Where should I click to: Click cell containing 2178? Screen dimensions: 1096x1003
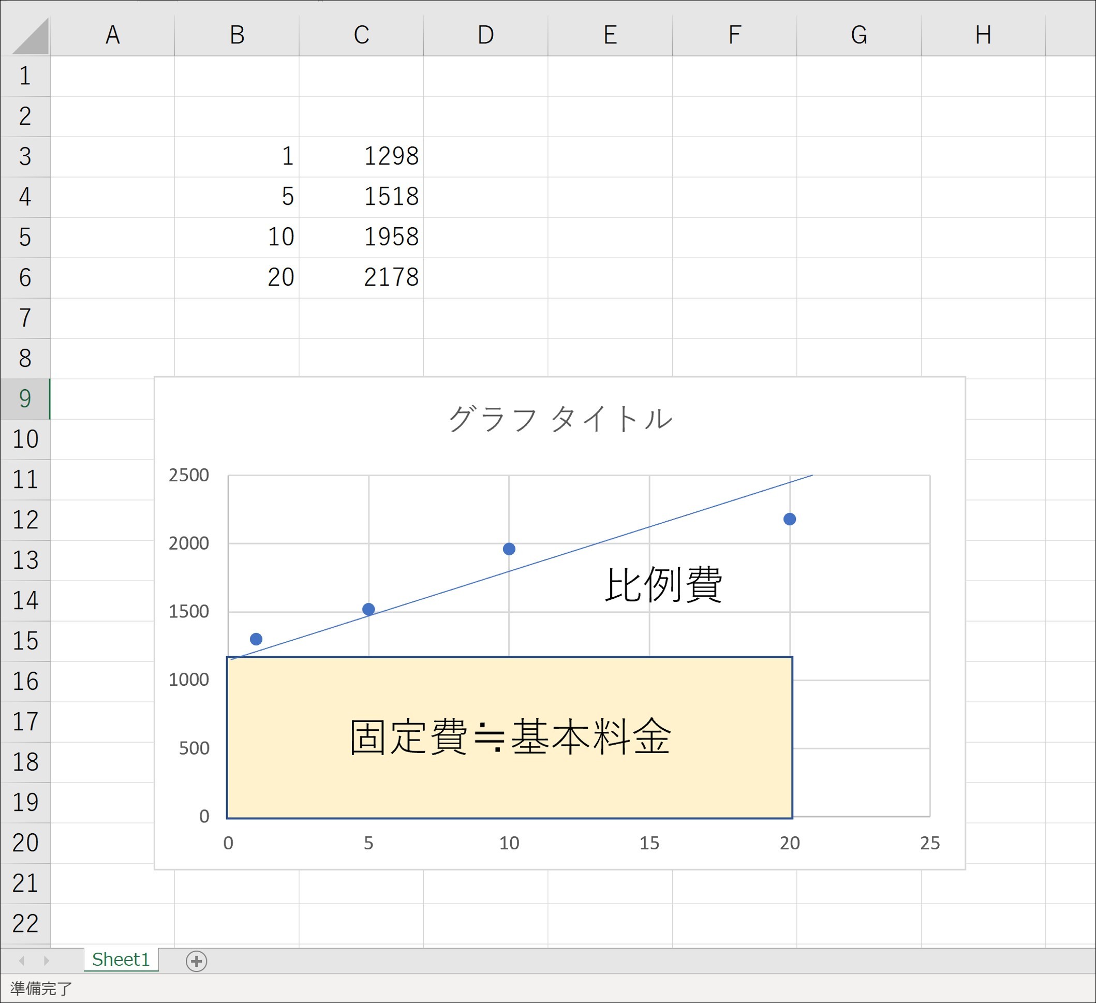click(362, 278)
